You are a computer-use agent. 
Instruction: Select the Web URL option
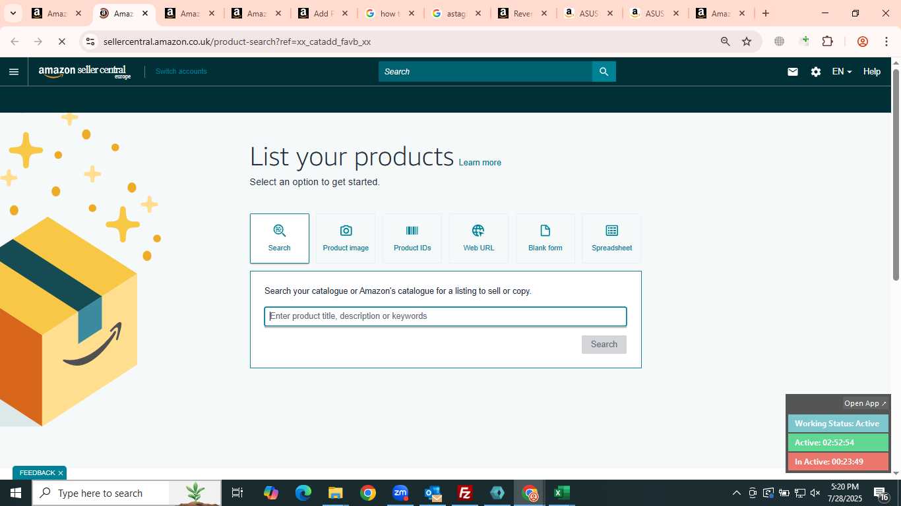click(x=479, y=239)
